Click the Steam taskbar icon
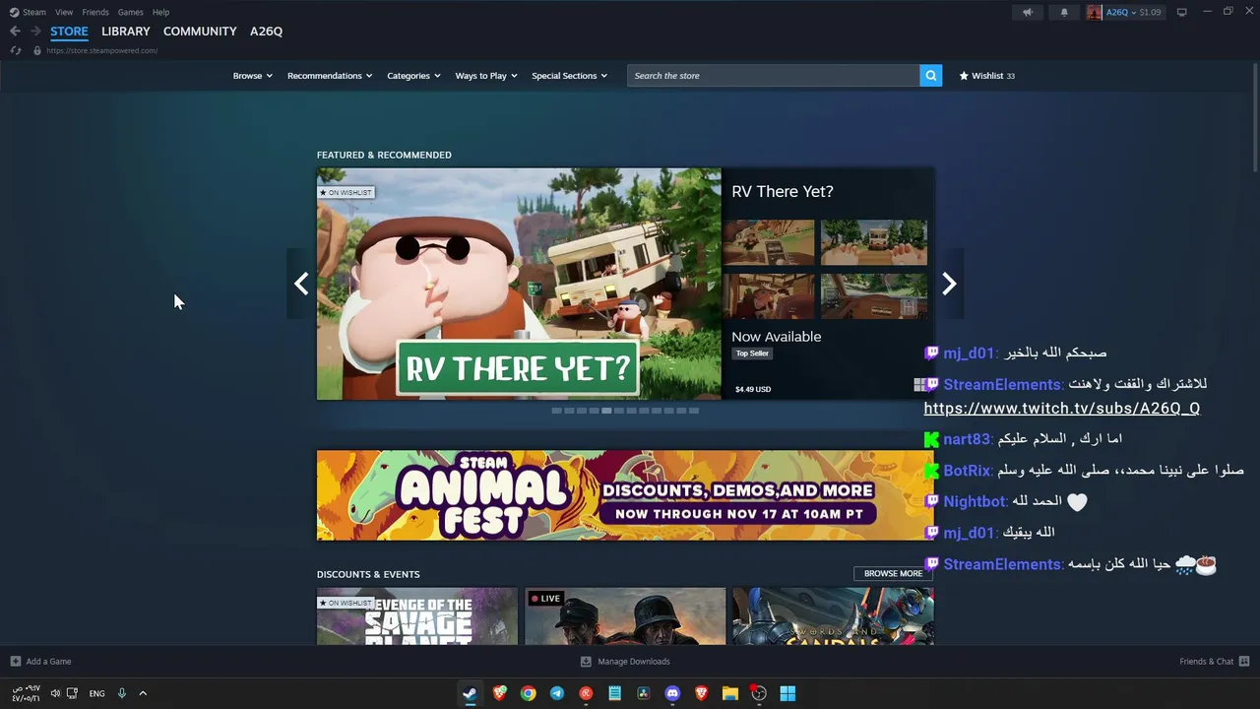 (x=471, y=693)
